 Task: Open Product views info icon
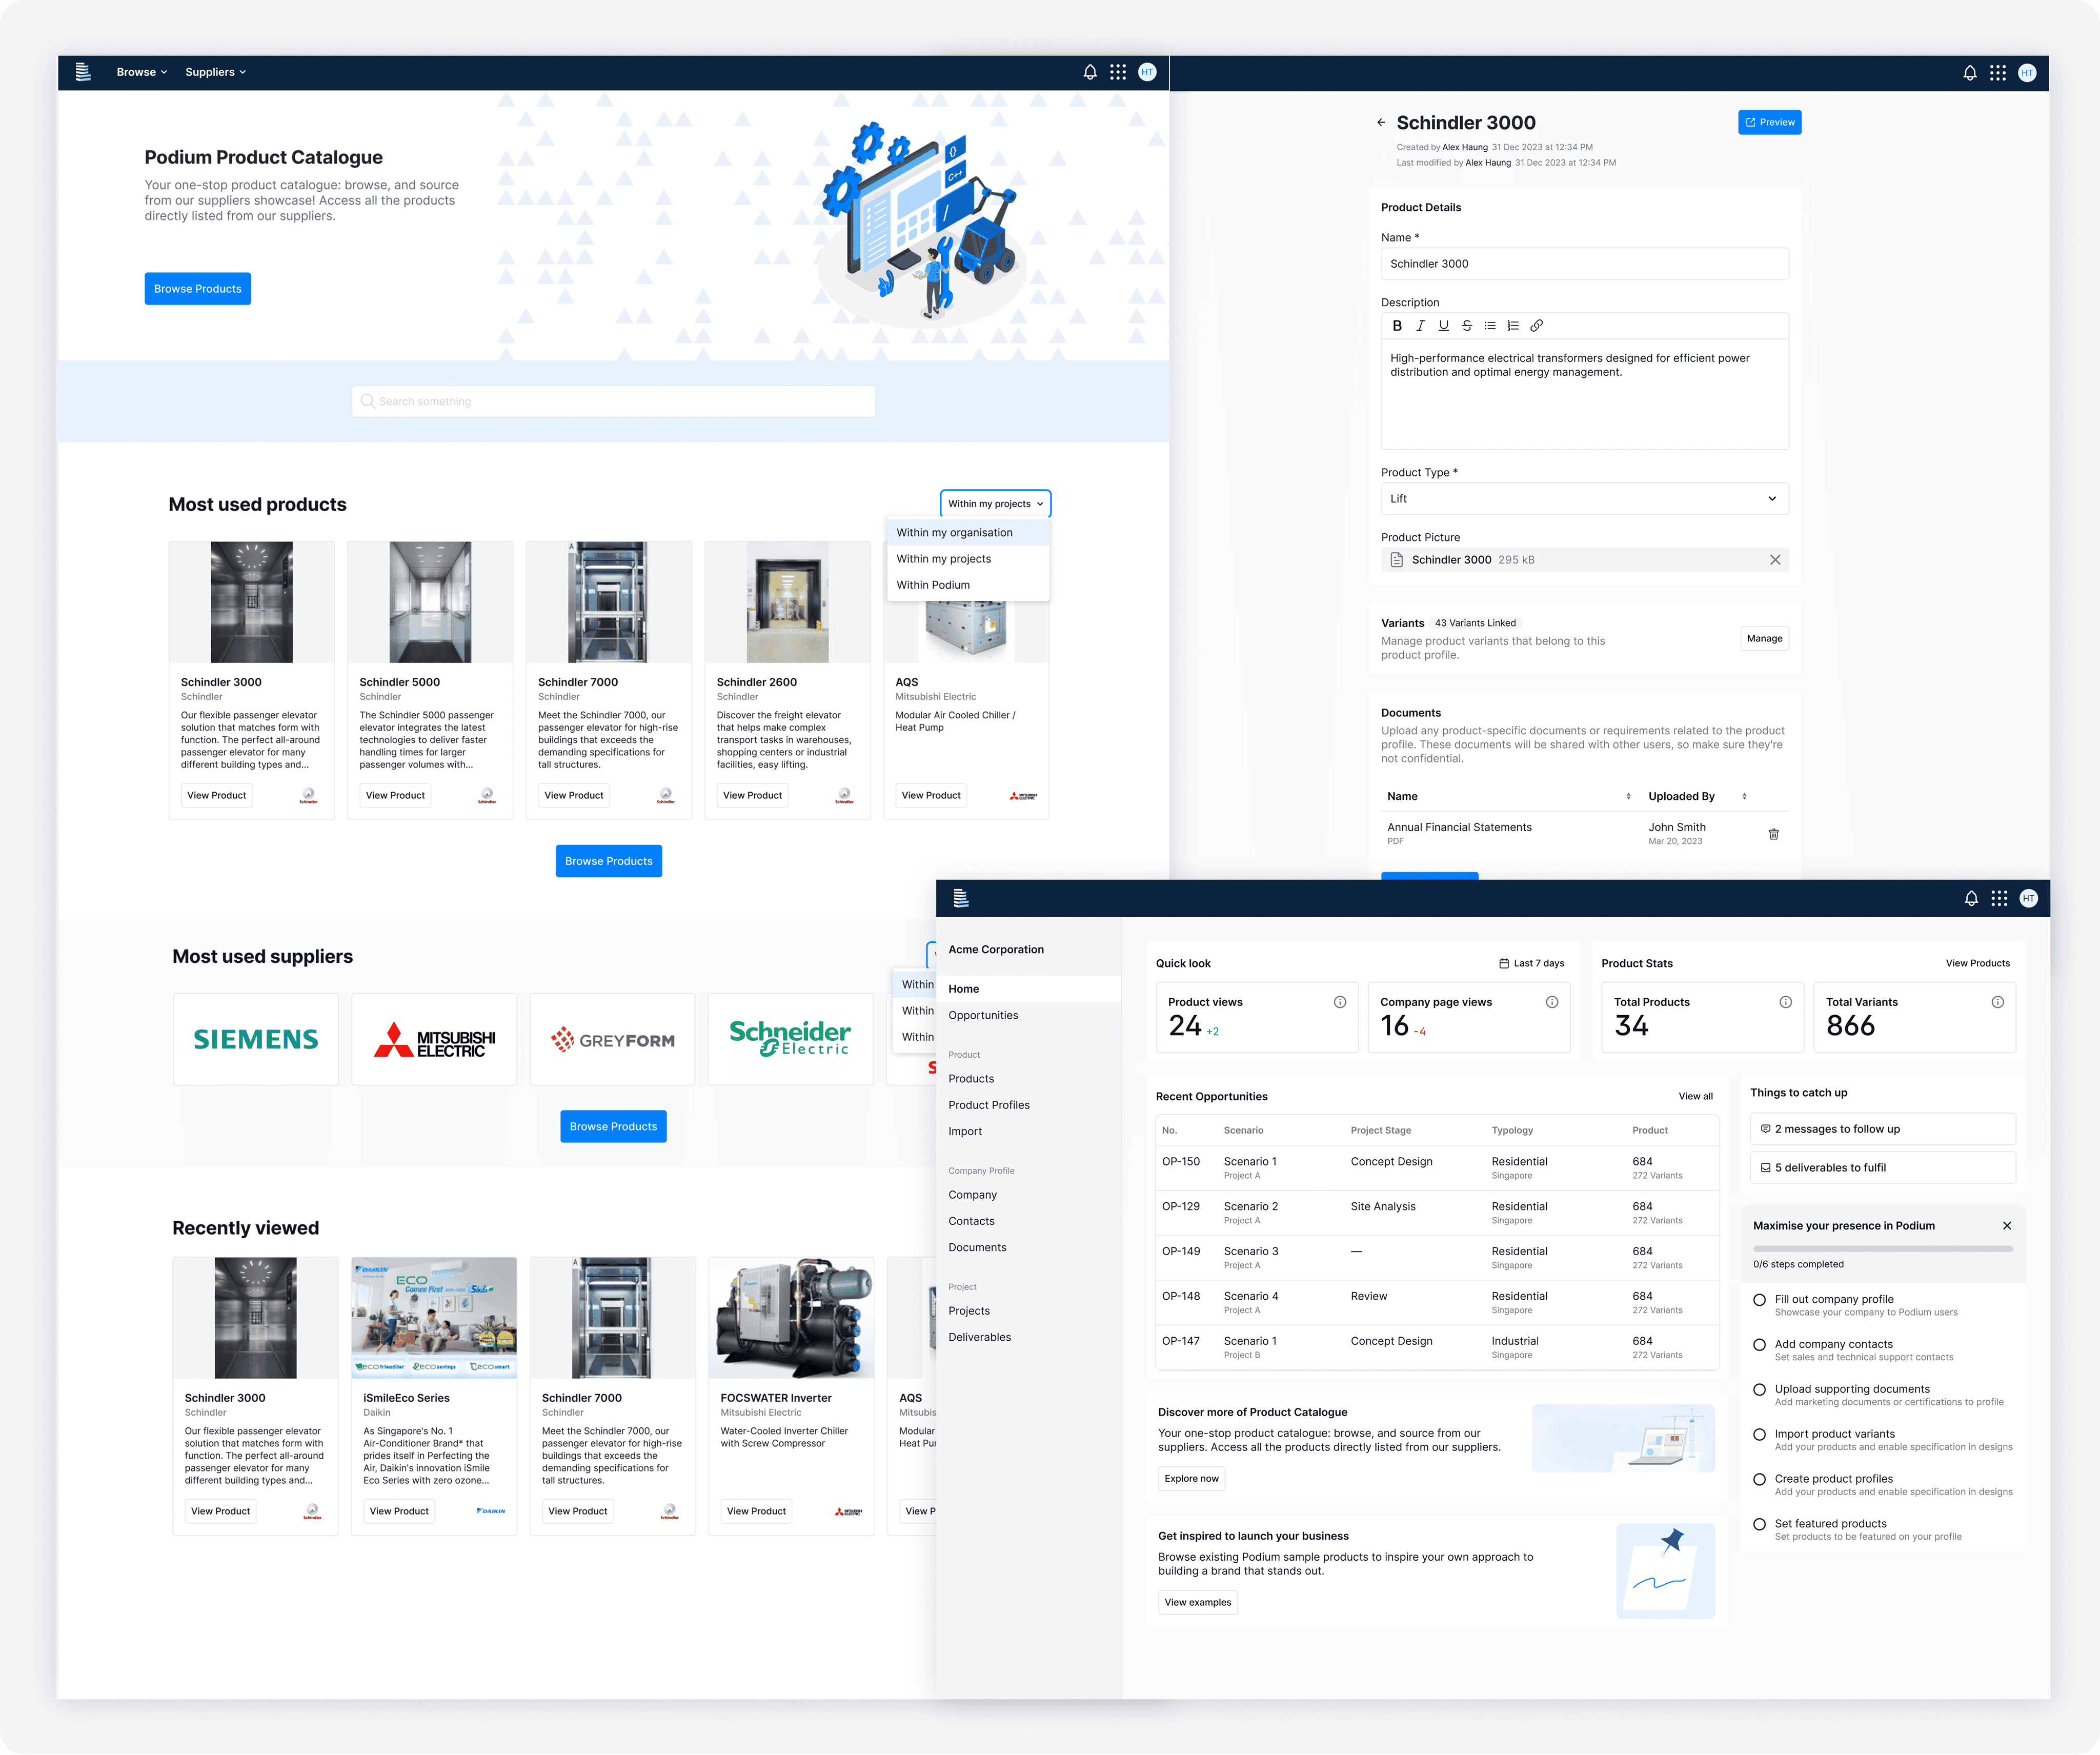1340,1002
